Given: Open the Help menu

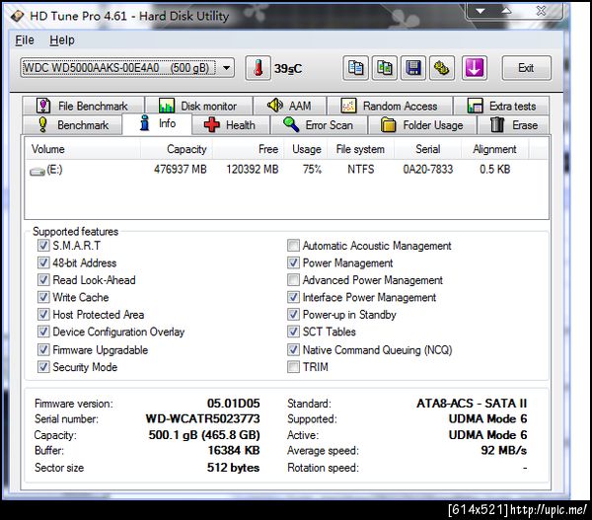Looking at the screenshot, I should tap(62, 40).
